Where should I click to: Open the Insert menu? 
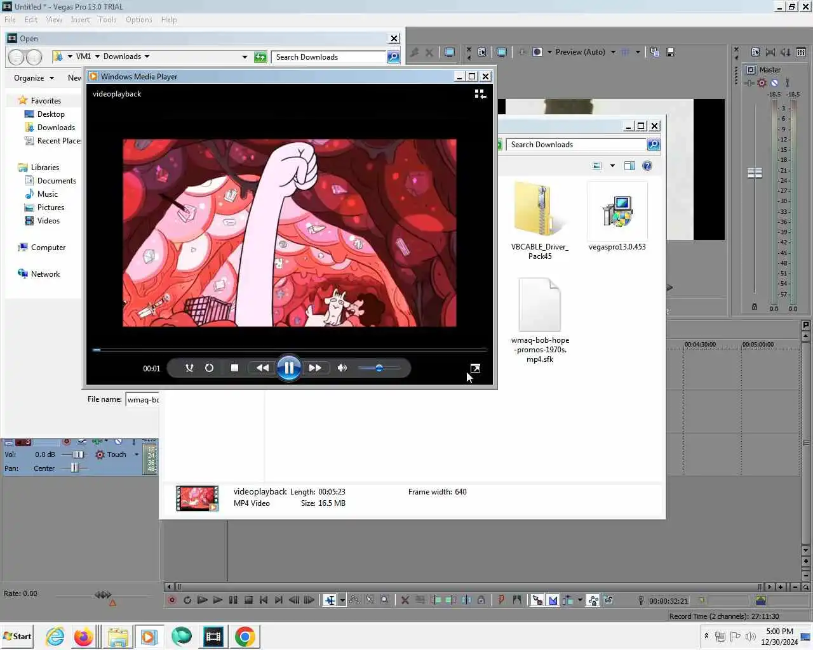click(x=80, y=20)
